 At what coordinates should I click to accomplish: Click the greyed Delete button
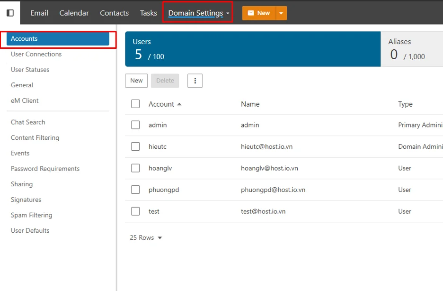165,81
